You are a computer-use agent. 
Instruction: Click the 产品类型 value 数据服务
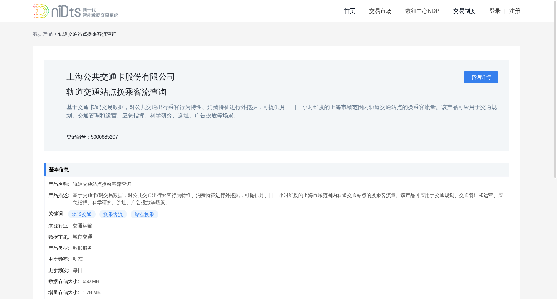pyautogui.click(x=83, y=248)
